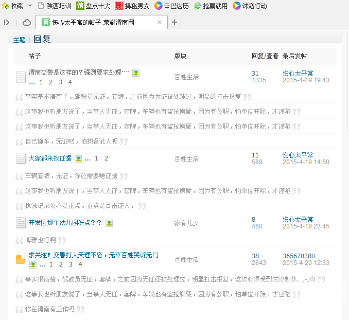Open the 诛寇行动 bookmark
The width and height of the screenshot is (349, 320).
coord(250,6)
